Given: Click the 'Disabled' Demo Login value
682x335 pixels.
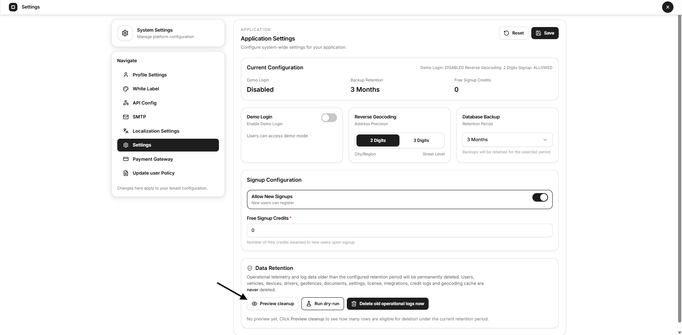Looking at the screenshot, I should coord(260,90).
